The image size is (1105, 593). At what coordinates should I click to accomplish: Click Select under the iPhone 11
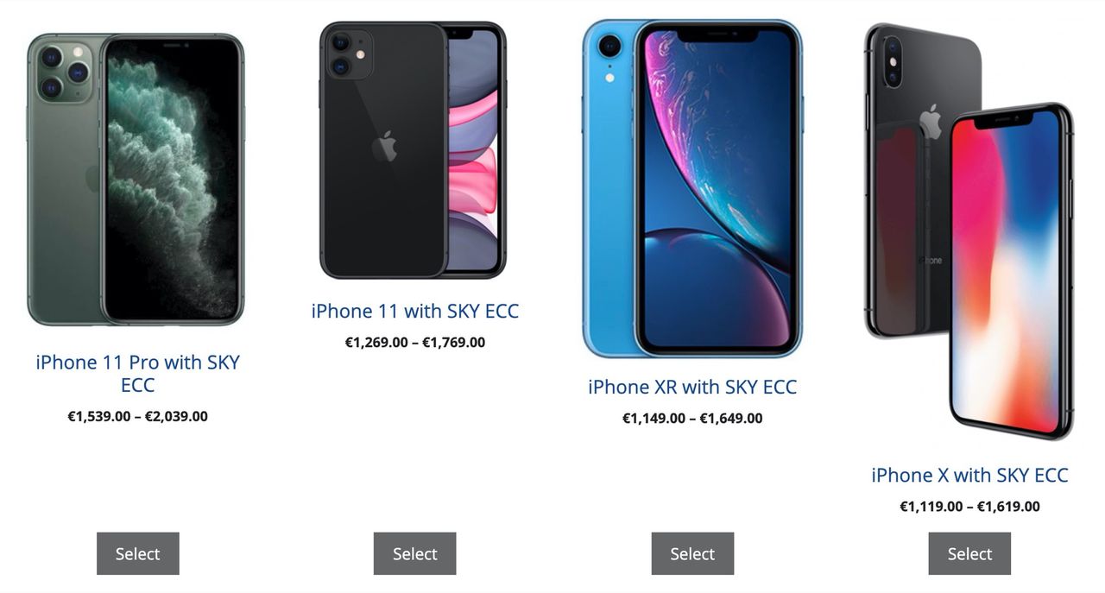(415, 553)
